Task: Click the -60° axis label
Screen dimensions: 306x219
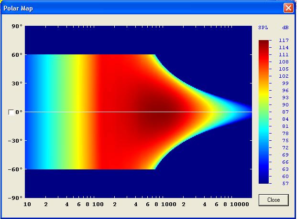Action: click(15, 169)
